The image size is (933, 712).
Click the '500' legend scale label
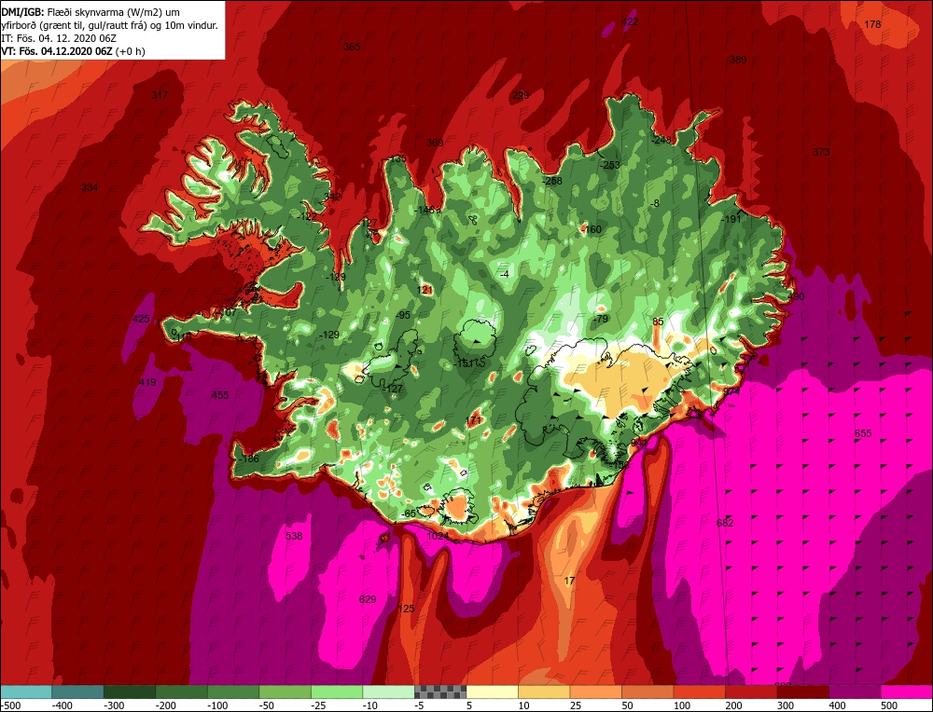(x=889, y=705)
